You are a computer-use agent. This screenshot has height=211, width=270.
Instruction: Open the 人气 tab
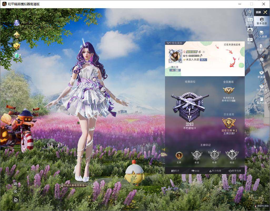(262, 61)
